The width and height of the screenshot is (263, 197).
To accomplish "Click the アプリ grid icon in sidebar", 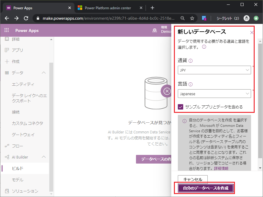I will [7, 50].
